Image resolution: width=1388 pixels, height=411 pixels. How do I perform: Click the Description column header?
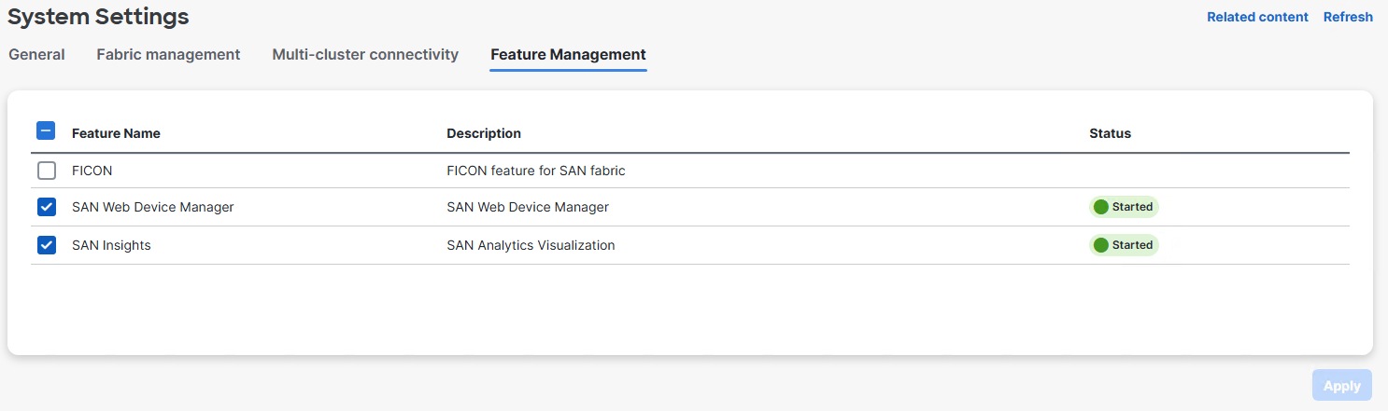[484, 133]
